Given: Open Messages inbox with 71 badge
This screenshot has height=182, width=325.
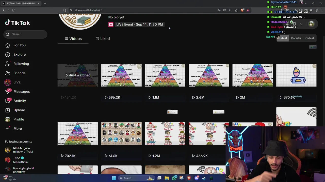Looking at the screenshot, I should coord(18,92).
